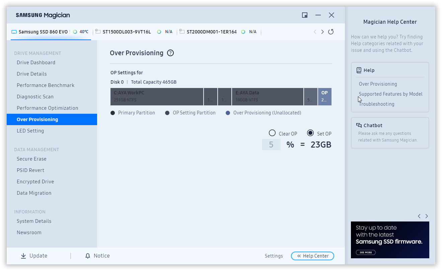Click the OP percentage input field

click(x=271, y=145)
